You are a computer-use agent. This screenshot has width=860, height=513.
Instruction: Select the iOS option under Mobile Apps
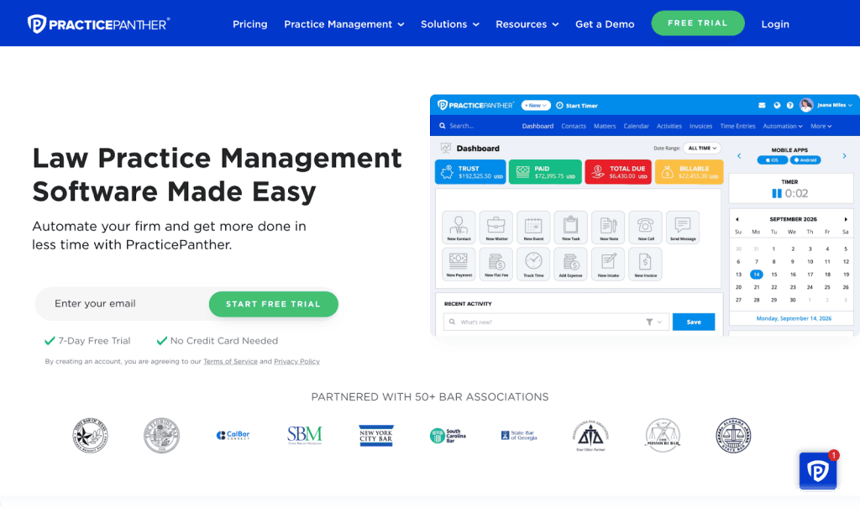coord(772,160)
